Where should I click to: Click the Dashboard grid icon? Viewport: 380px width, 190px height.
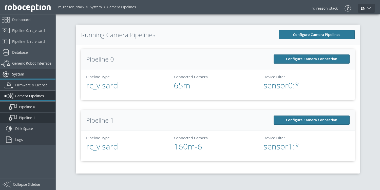[x=6, y=20]
